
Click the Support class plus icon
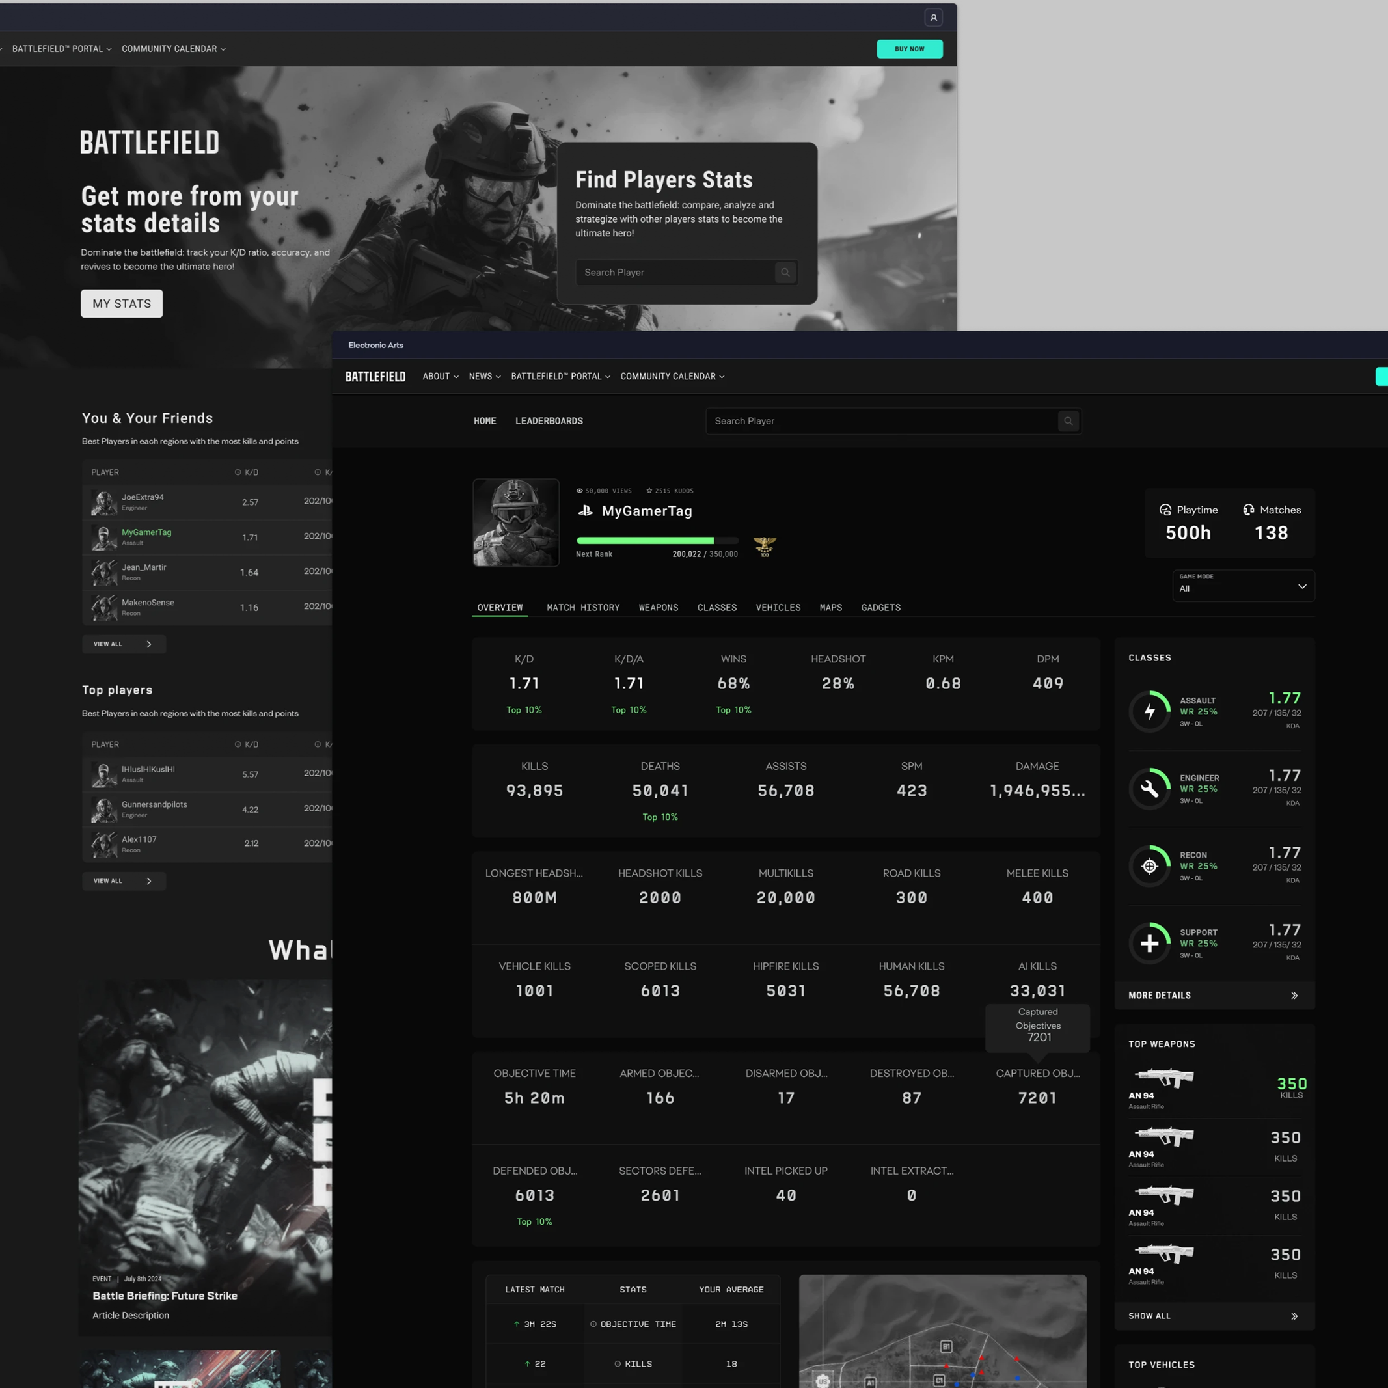coord(1149,944)
